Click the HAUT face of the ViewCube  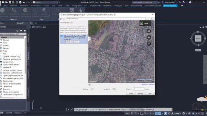[x=198, y=39]
